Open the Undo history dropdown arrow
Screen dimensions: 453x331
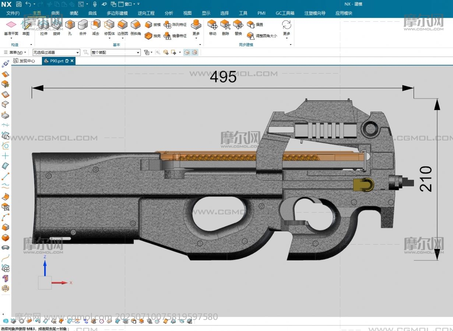pyautogui.click(x=35, y=4)
